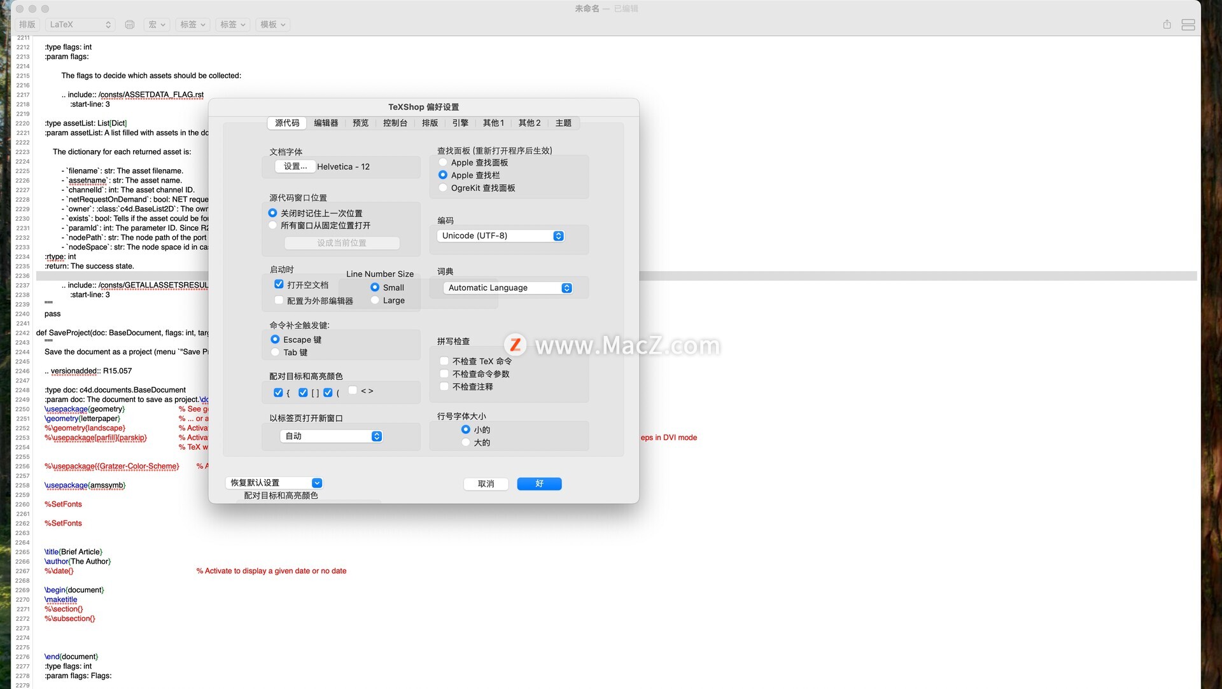The width and height of the screenshot is (1222, 689).
Task: Open the 自动 tabbed window dropdown
Action: (x=331, y=436)
